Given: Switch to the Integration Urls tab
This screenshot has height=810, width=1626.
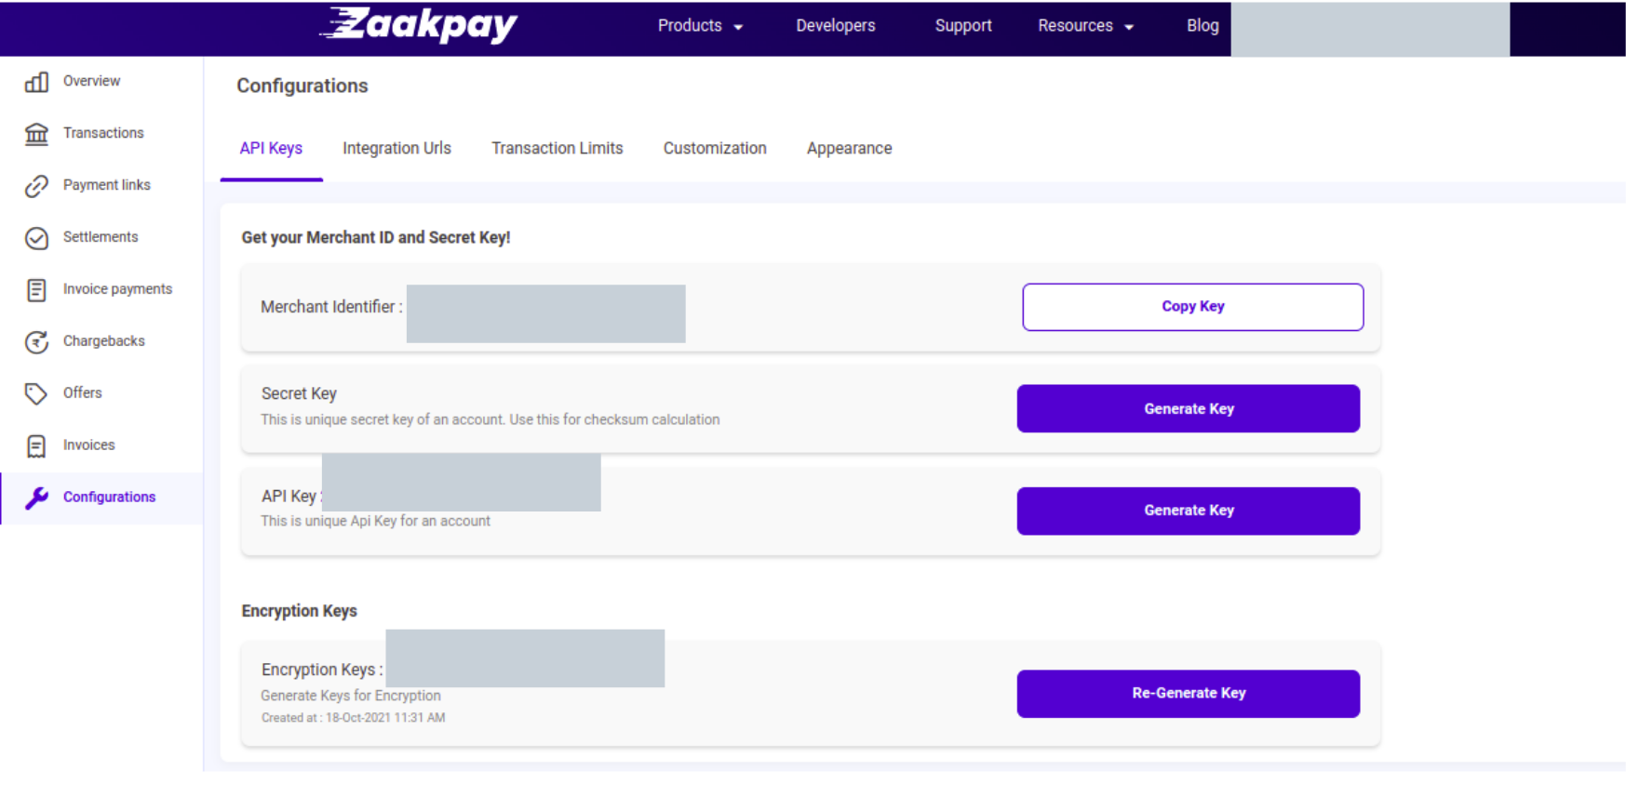Looking at the screenshot, I should (396, 149).
